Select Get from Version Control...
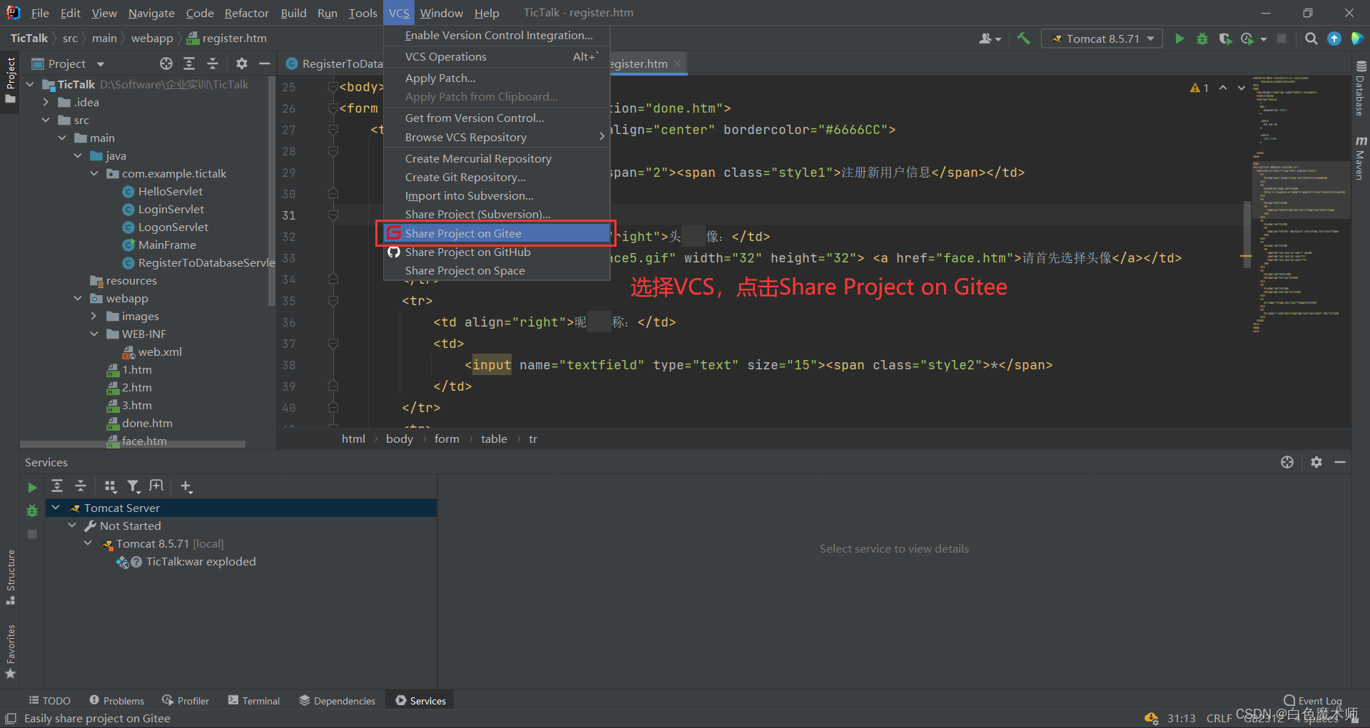 pos(496,118)
